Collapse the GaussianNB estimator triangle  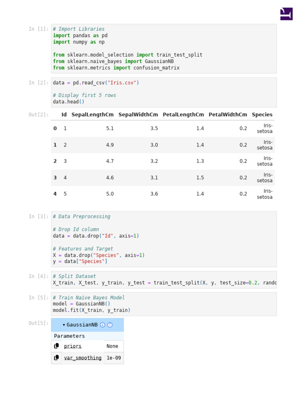(64, 325)
